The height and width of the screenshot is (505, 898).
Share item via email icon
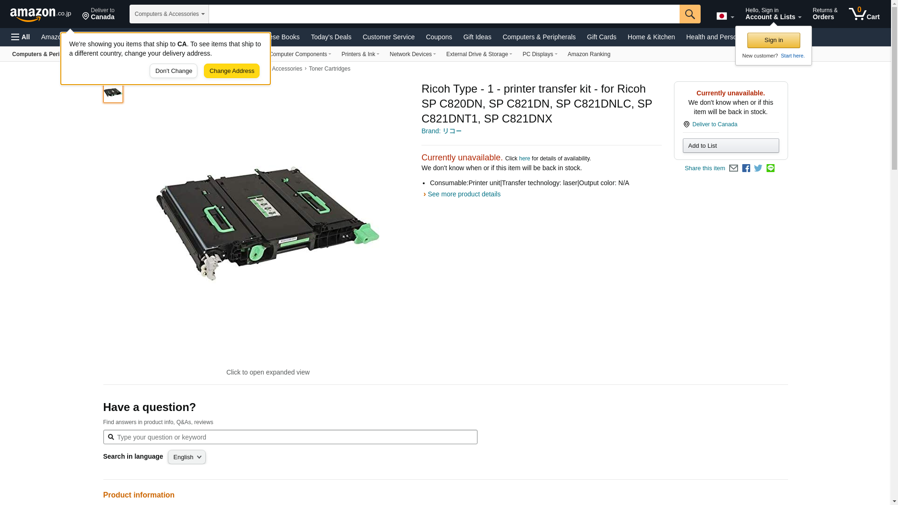click(733, 168)
